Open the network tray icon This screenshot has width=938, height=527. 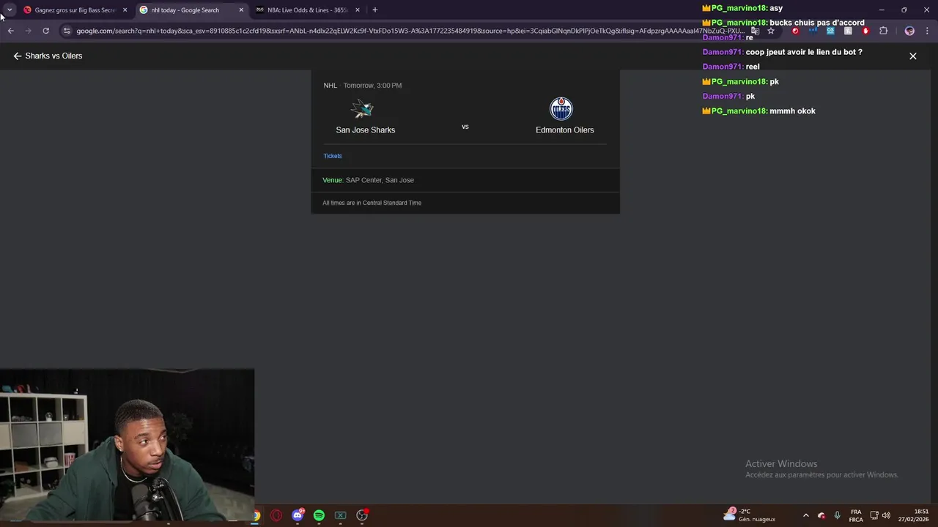point(874,515)
